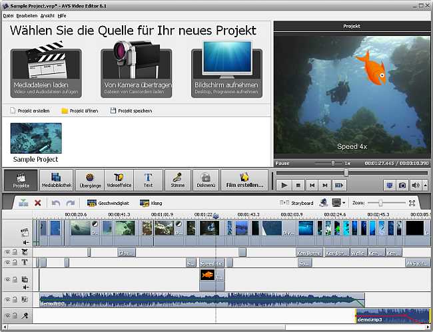Open the Übergänge transitions section
Screen dimensions: 433x332
tap(90, 180)
